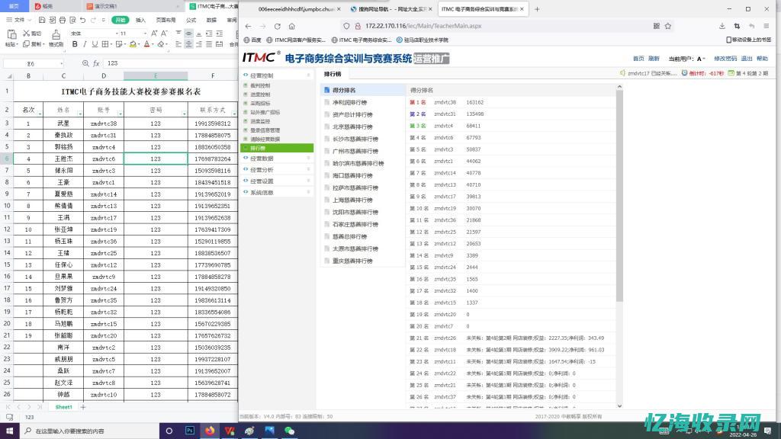The image size is (781, 439).
Task: Apply underline formatting in WPS
Action: 95,43
